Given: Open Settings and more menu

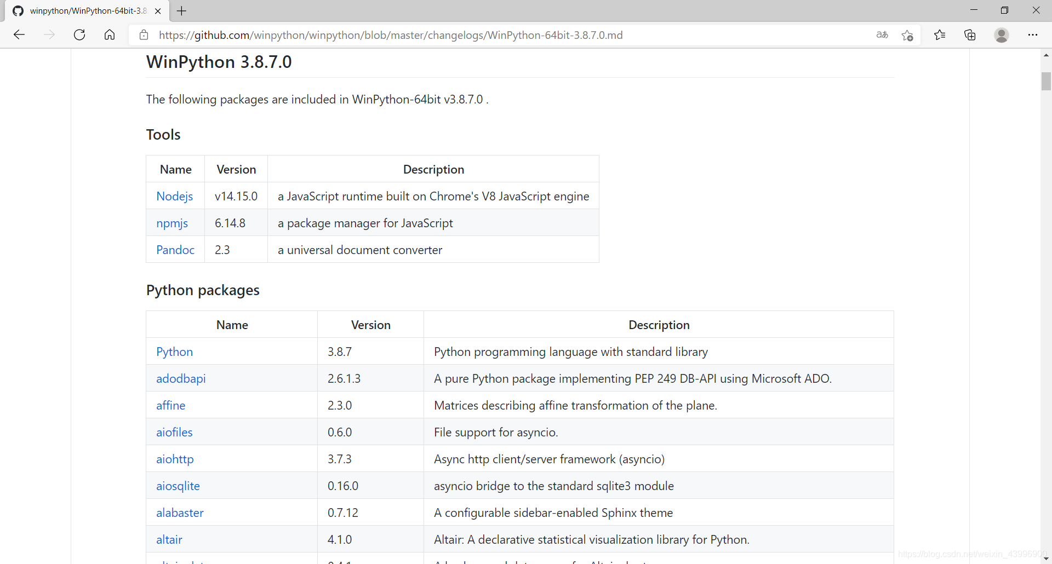Looking at the screenshot, I should point(1033,35).
